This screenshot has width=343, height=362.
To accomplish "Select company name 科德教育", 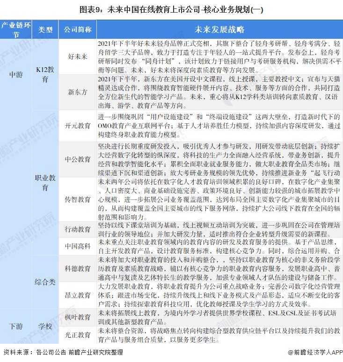I will coord(78,269).
